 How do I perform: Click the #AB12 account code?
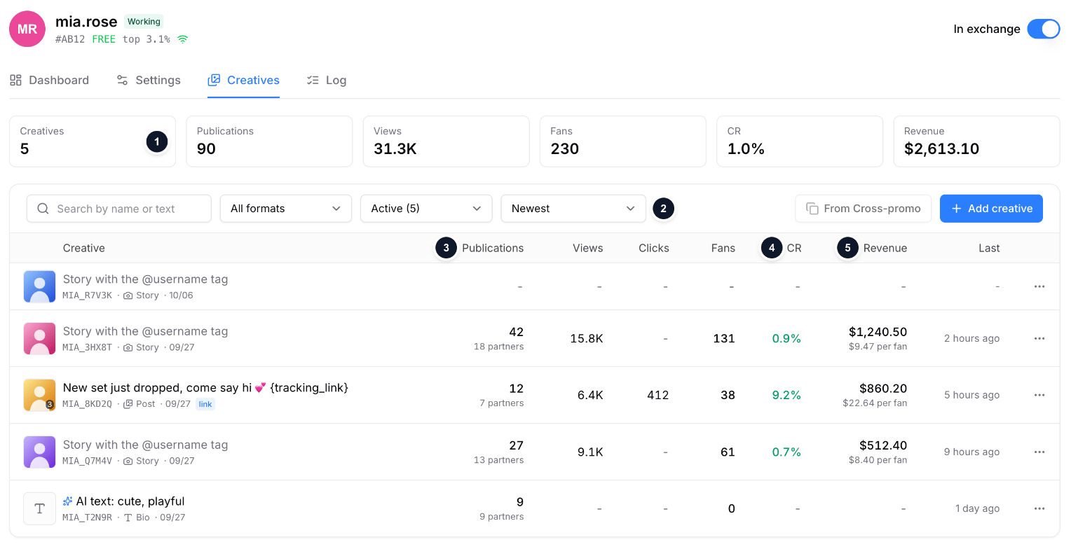pyautogui.click(x=70, y=39)
